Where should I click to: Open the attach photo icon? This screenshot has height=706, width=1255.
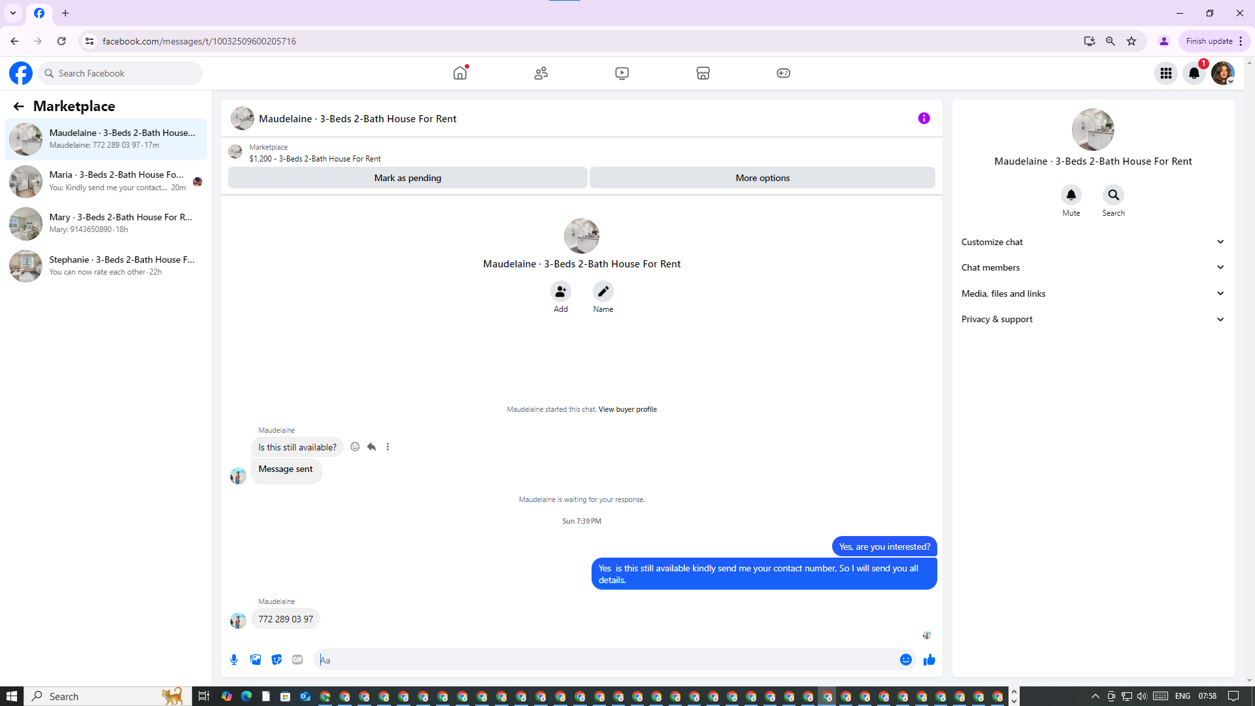(x=256, y=660)
